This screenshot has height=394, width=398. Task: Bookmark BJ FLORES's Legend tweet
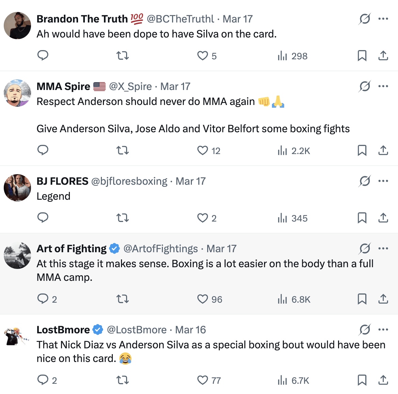[x=362, y=218]
